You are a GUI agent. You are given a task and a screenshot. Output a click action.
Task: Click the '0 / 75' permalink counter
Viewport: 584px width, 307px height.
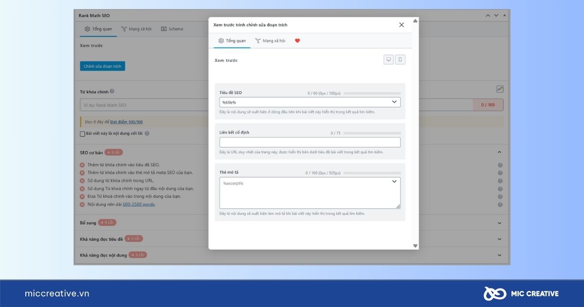335,133
